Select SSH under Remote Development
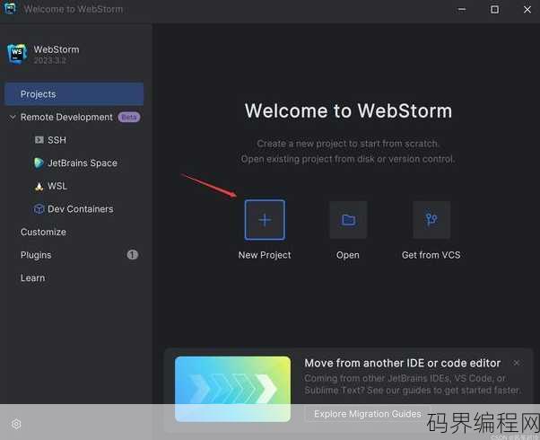Image resolution: width=540 pixels, height=440 pixels. tap(57, 140)
